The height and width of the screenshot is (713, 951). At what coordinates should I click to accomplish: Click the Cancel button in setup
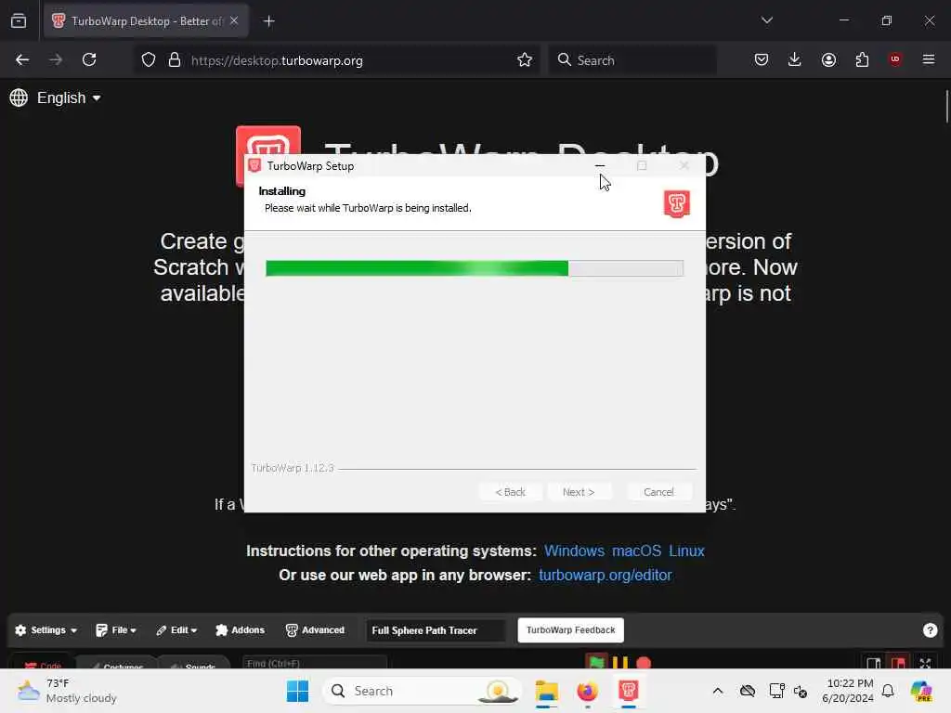coord(658,492)
